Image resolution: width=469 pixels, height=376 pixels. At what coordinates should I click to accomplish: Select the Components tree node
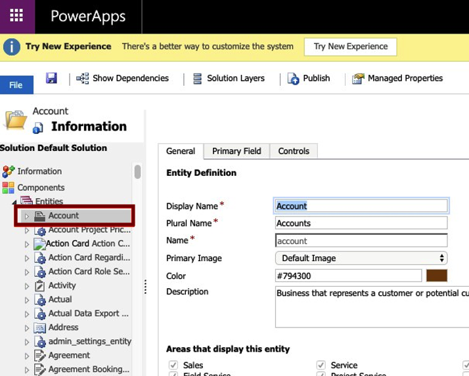pos(41,188)
